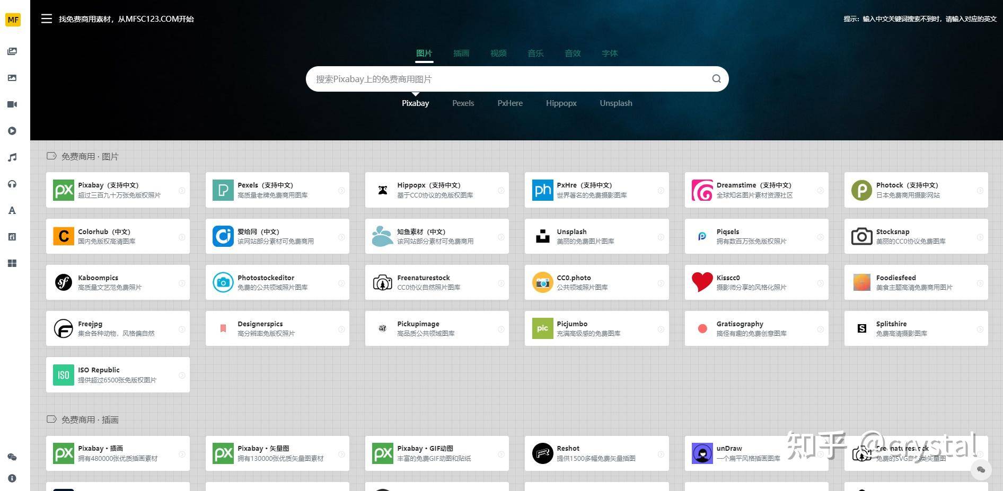Open the CC0.photo site card
The image size is (1003, 491).
tap(596, 282)
